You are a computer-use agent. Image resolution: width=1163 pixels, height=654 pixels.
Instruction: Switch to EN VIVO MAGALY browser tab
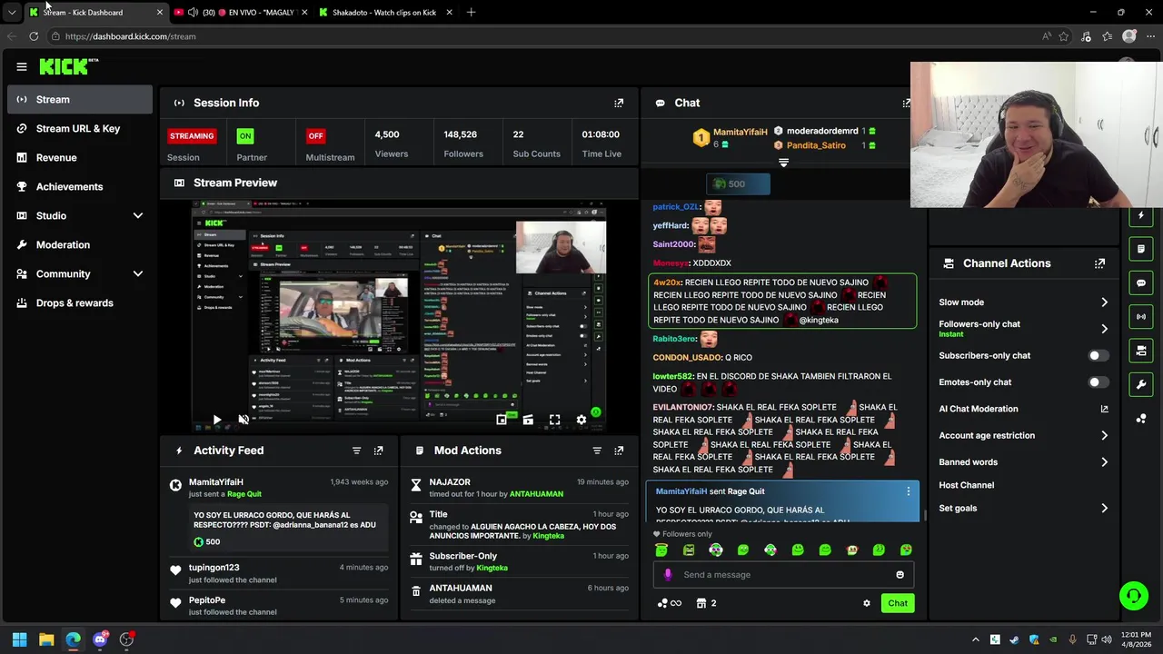240,13
